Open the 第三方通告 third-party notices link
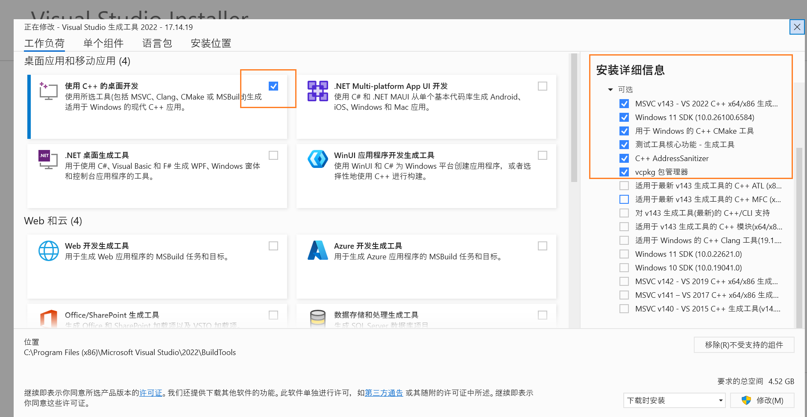This screenshot has height=417, width=807. [x=384, y=393]
